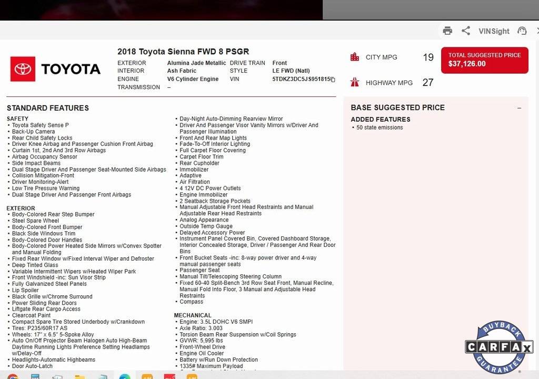Click the Engine: 3.5L DOHC V6 SMPI item
Viewport: 539px width, 379px height.
(x=216, y=322)
